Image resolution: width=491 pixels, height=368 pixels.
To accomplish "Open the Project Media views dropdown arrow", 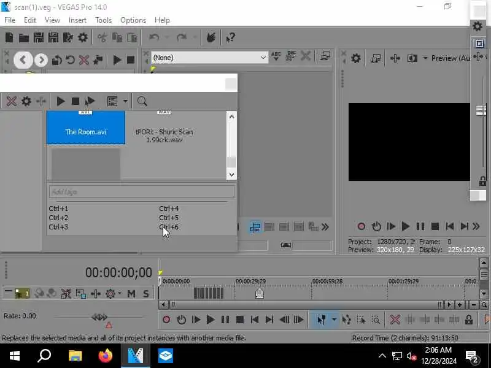I will tap(125, 101).
